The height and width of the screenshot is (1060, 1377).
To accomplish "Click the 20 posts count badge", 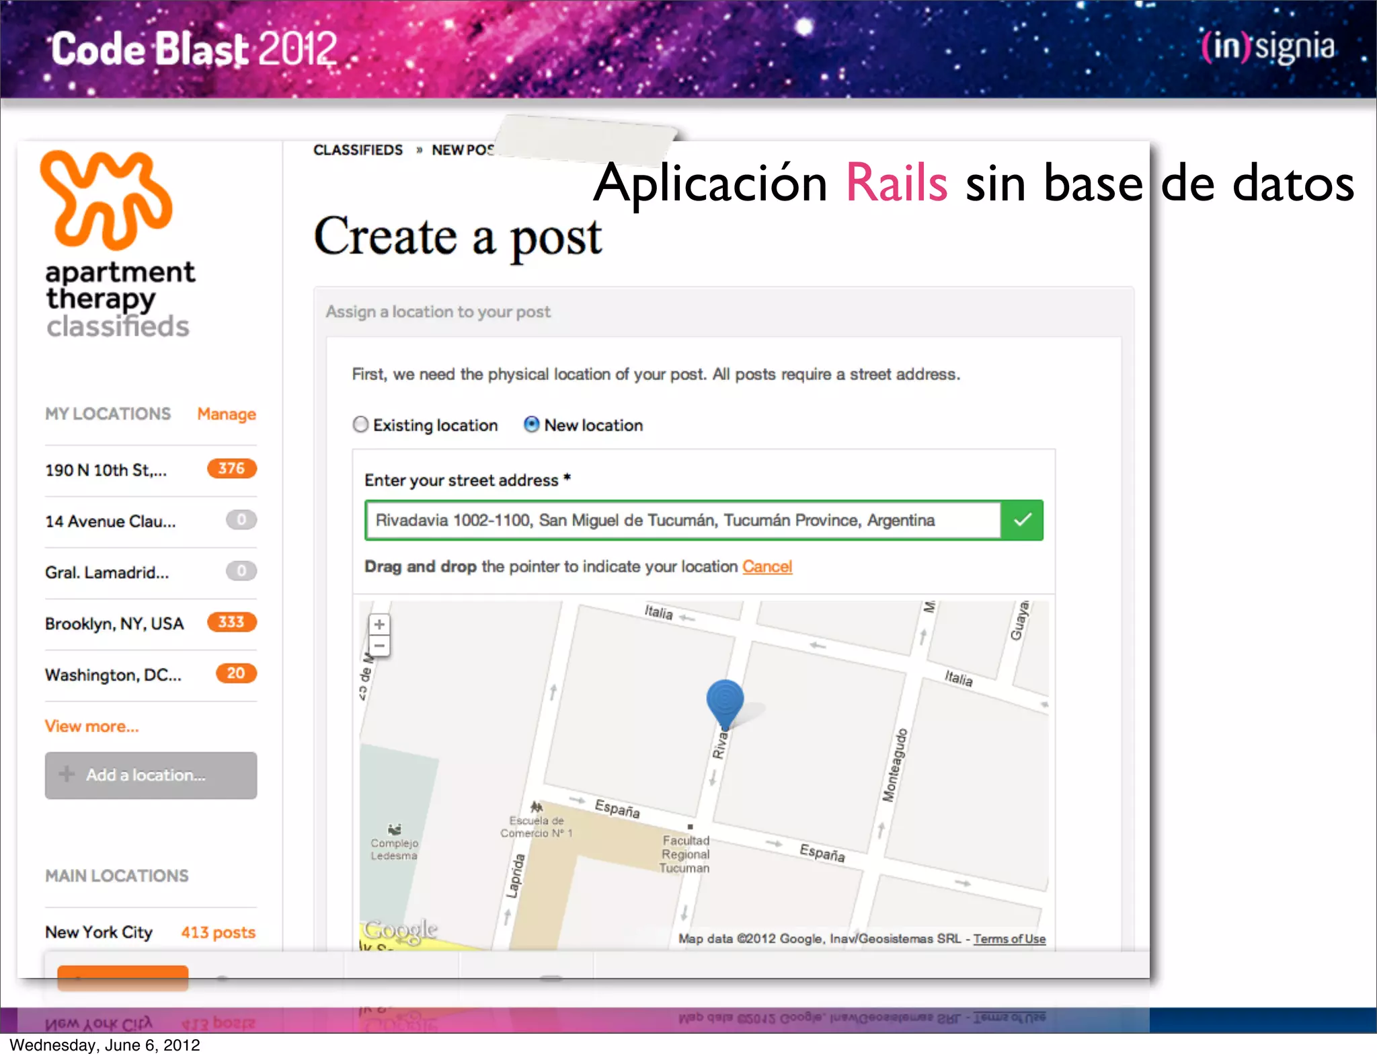I will [x=236, y=673].
